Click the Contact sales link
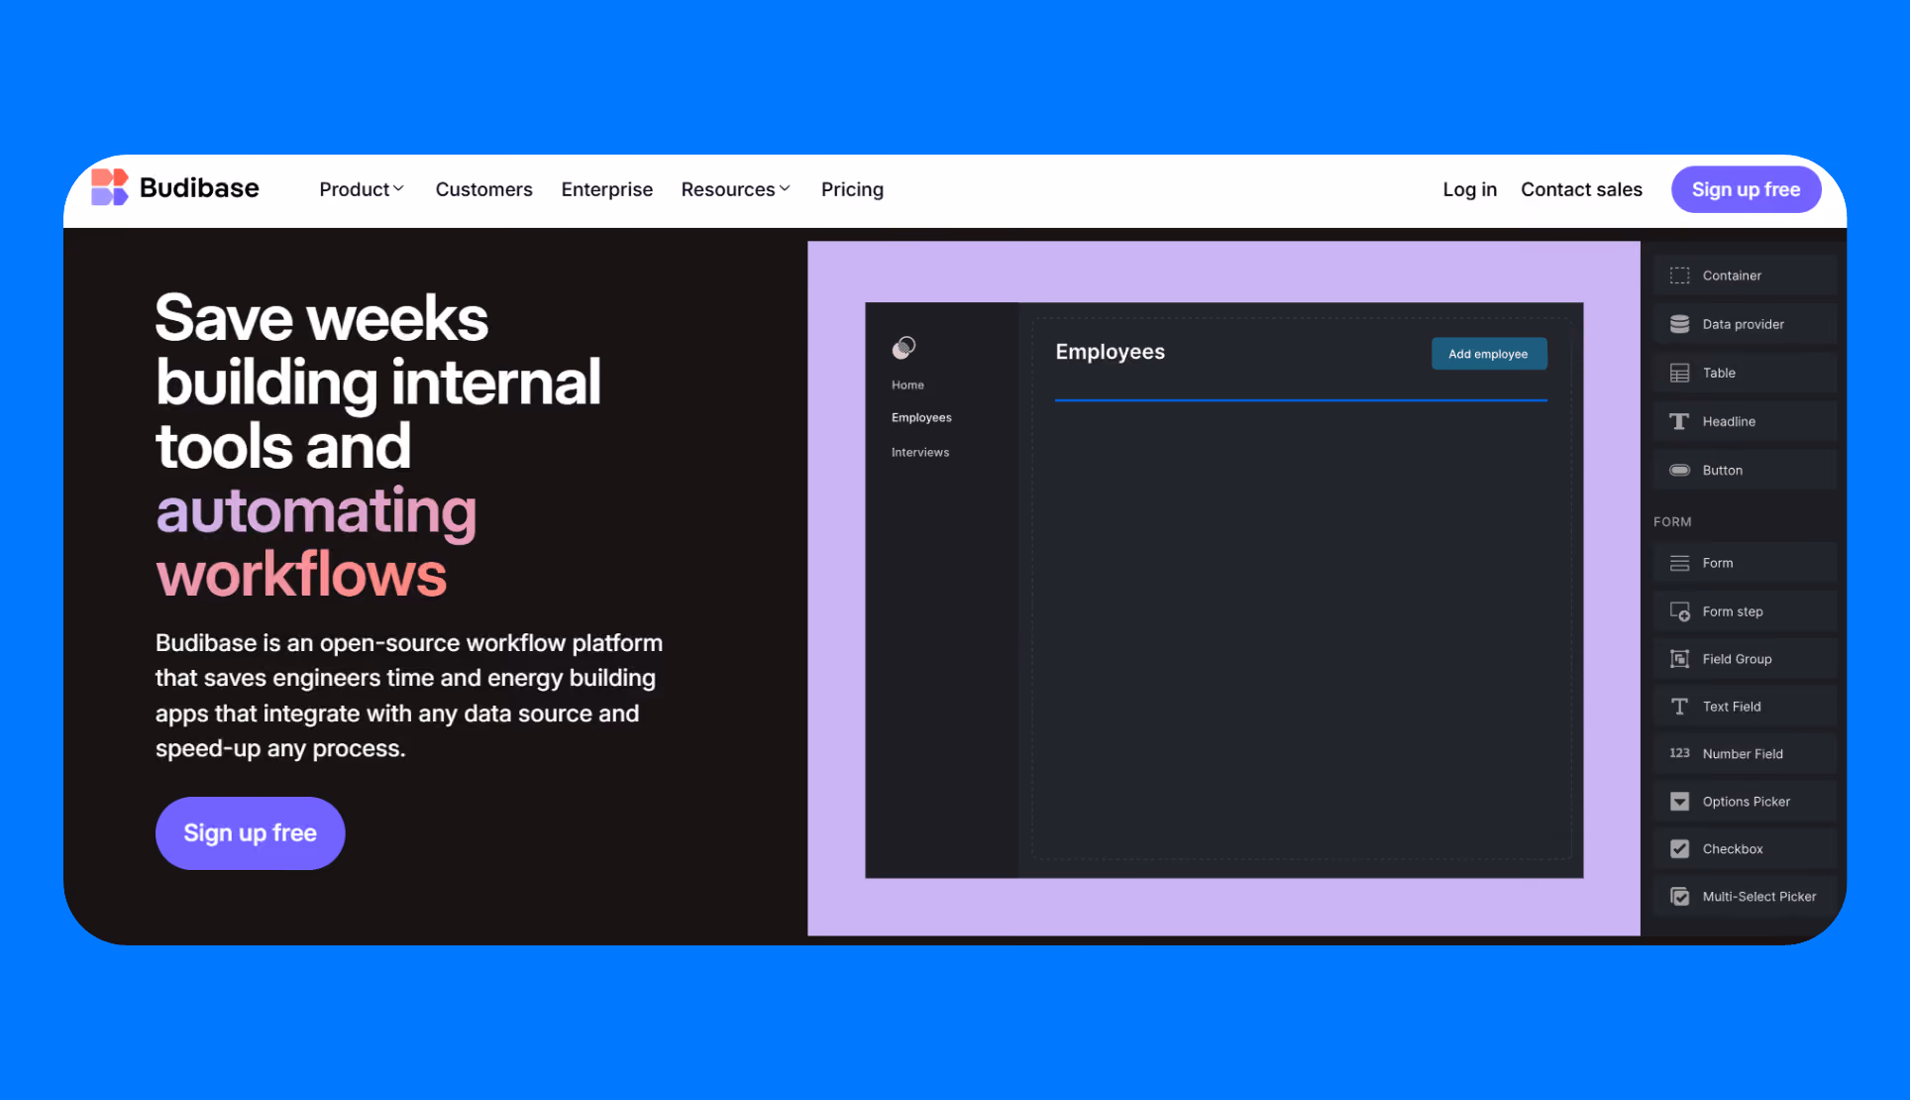The height and width of the screenshot is (1100, 1910). coord(1581,189)
